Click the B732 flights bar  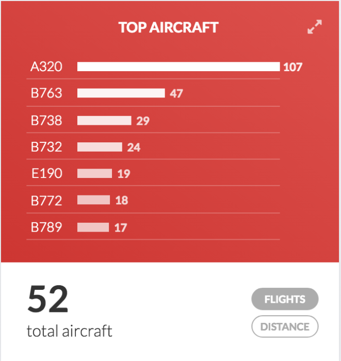[x=100, y=147]
